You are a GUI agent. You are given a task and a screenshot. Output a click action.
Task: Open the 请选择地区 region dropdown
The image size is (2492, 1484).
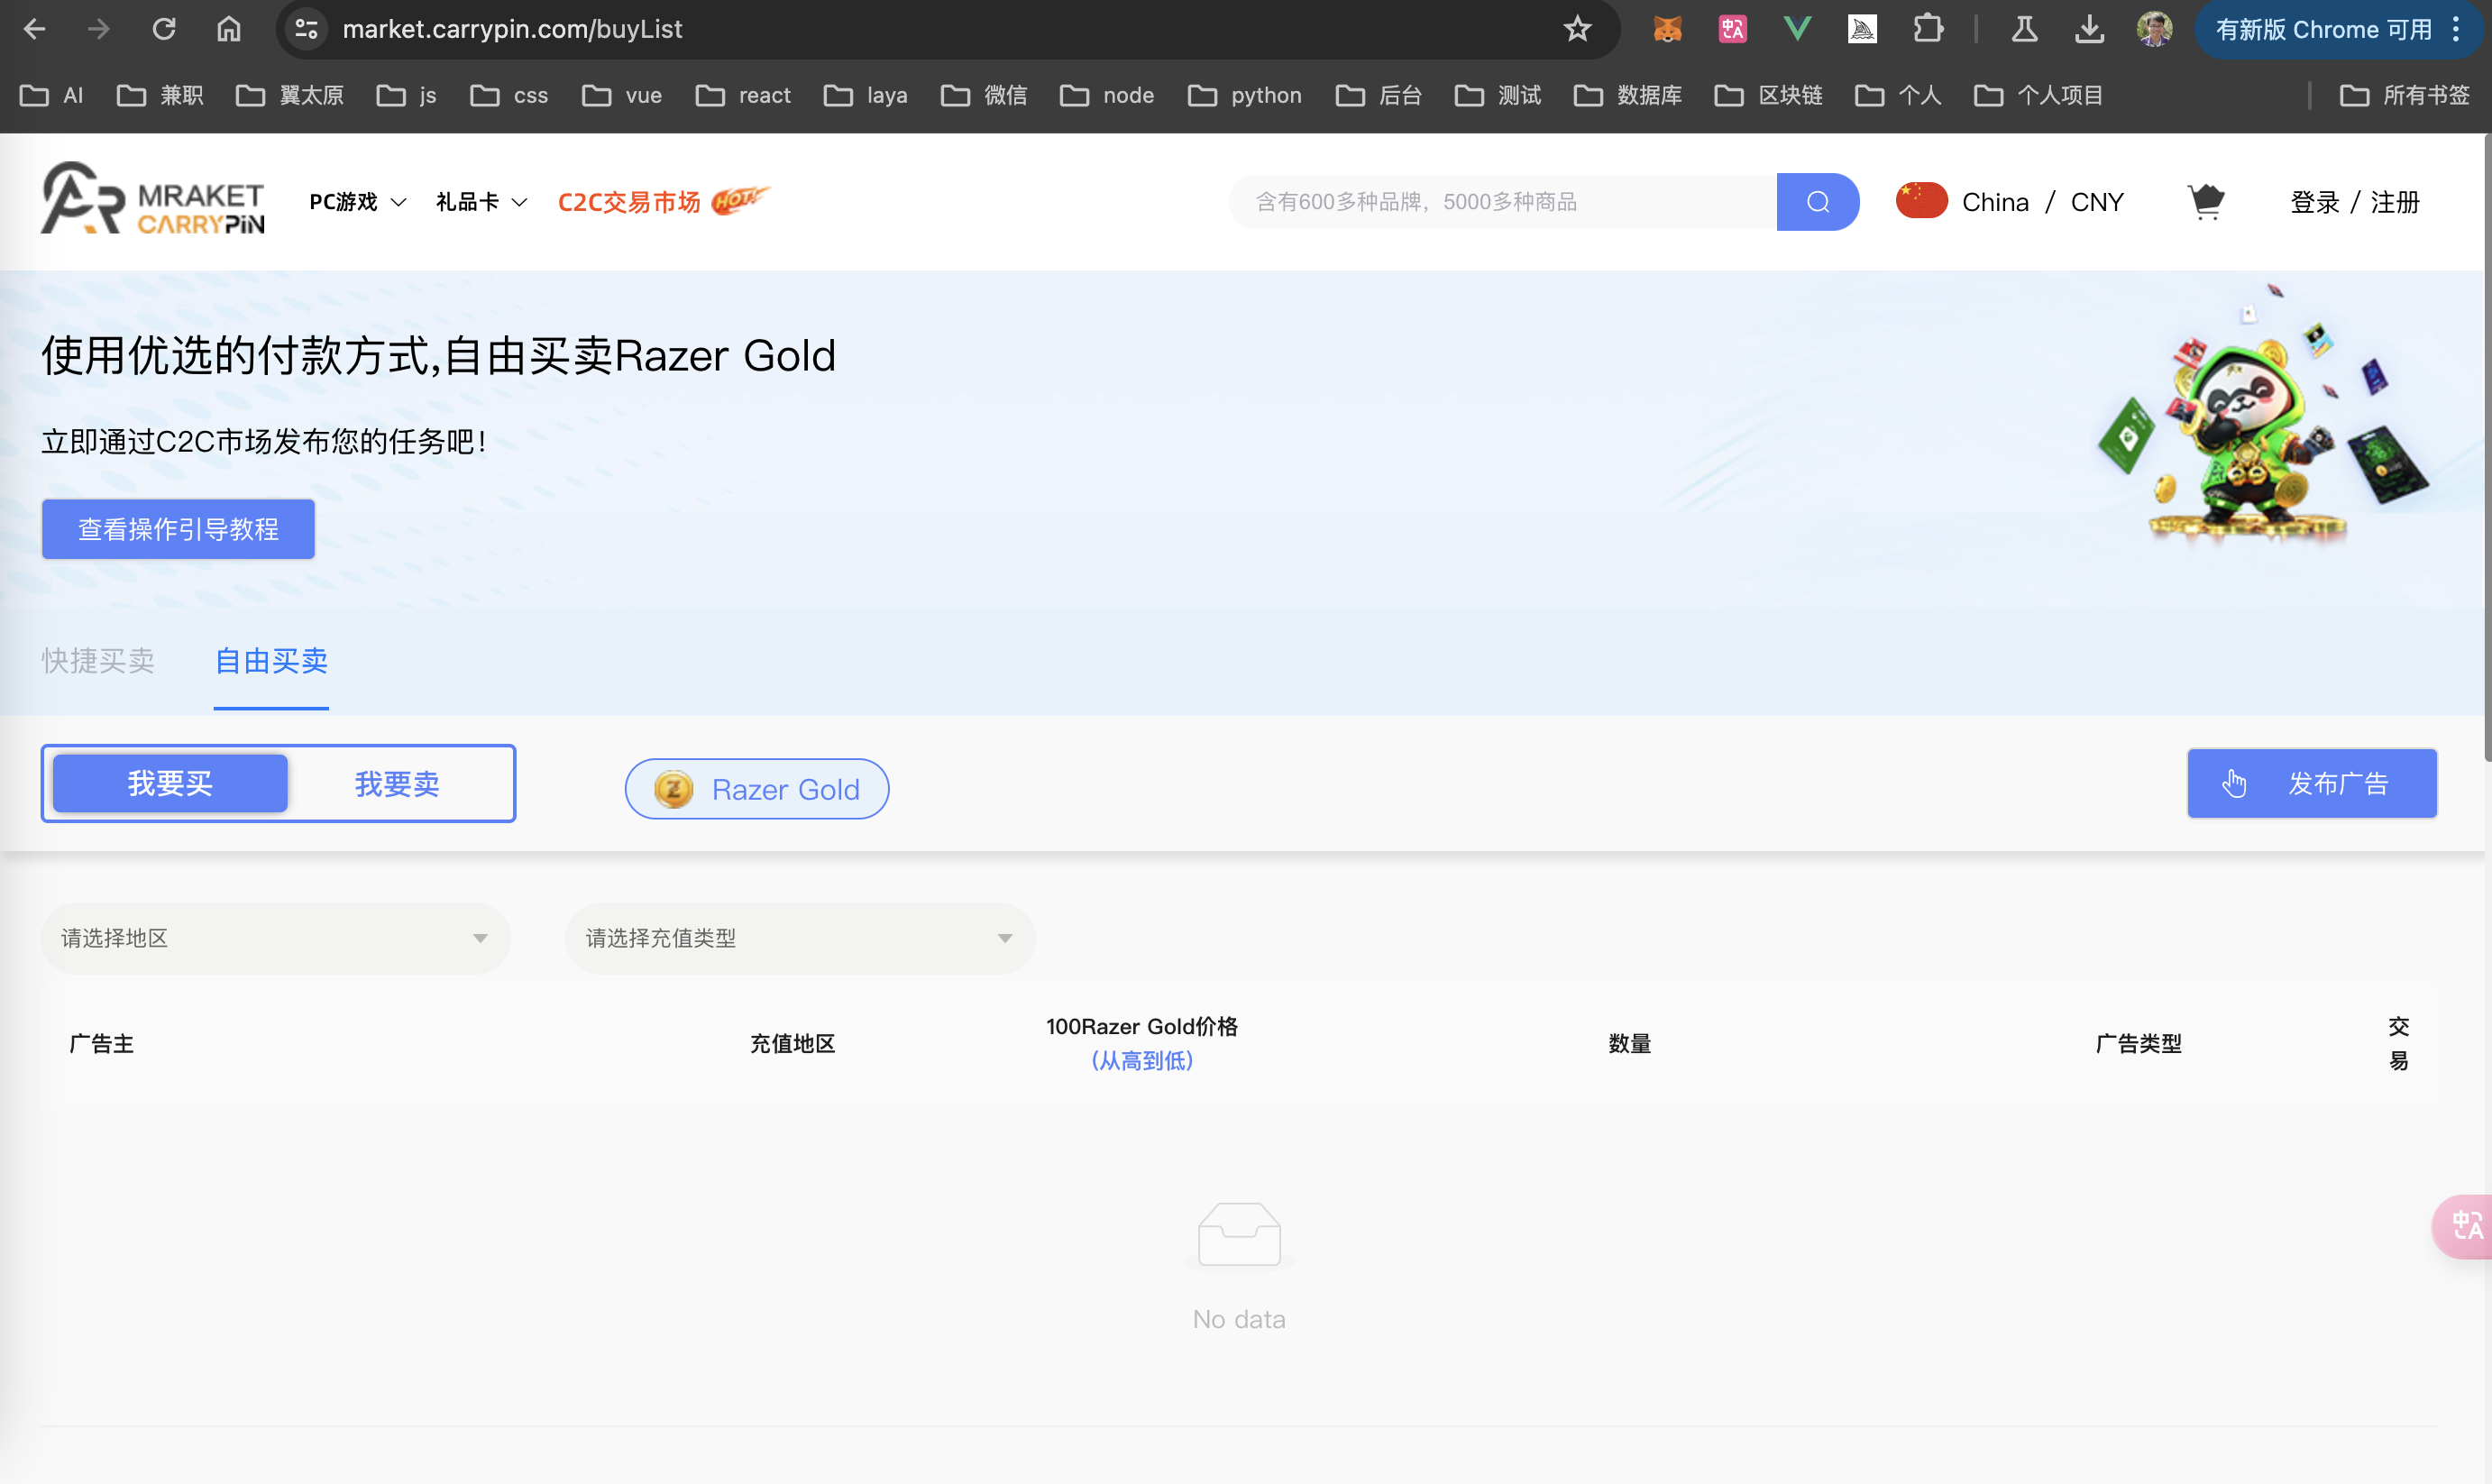pos(275,938)
